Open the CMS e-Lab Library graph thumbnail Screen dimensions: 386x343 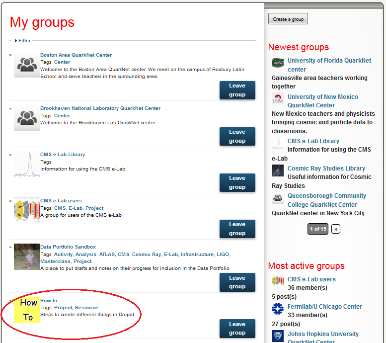27,164
